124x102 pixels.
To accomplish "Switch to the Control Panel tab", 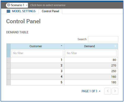I will tap(50, 11).
